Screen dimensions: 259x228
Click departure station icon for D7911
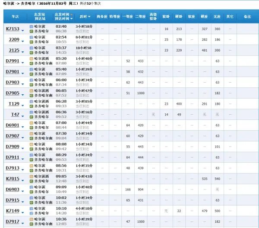point(32,155)
